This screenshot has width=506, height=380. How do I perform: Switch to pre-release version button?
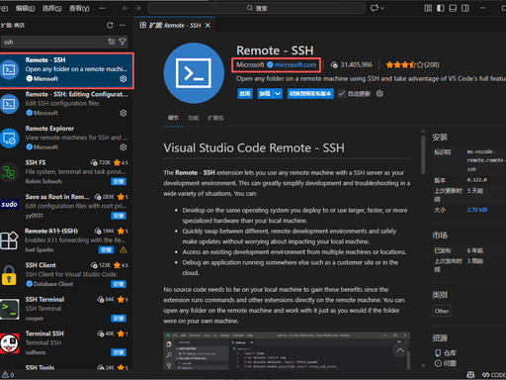310,94
